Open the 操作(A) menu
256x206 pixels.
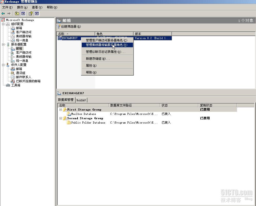click(x=22, y=7)
